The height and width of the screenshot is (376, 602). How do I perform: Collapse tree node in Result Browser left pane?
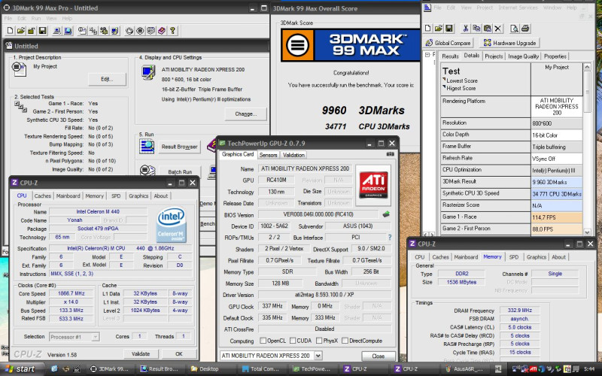pos(427,55)
